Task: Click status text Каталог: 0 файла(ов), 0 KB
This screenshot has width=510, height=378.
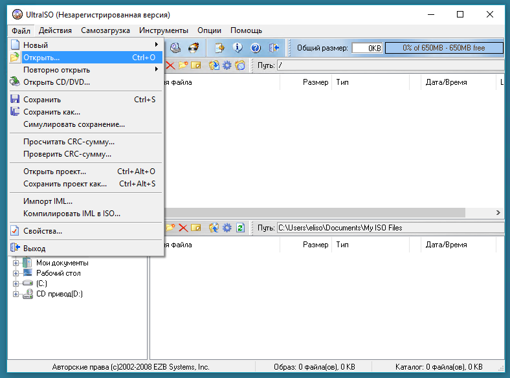Action: point(439,367)
